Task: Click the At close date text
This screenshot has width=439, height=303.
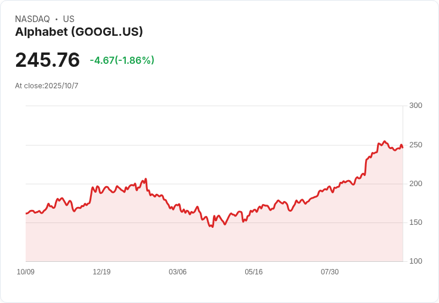Action: [47, 86]
